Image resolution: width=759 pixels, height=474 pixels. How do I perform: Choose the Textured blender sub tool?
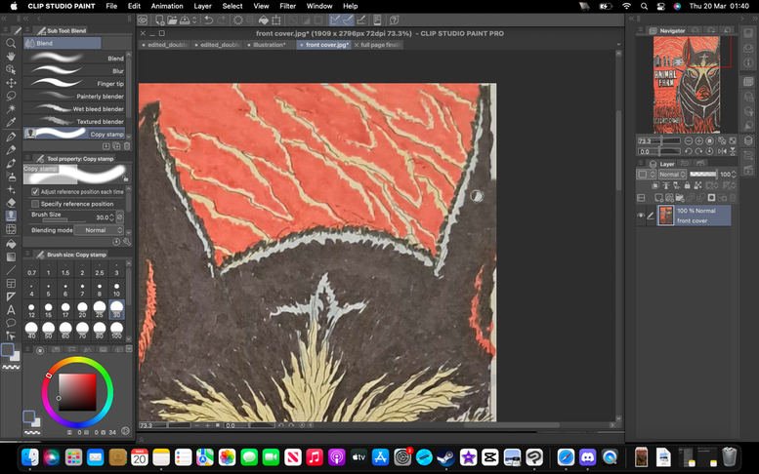pos(74,121)
